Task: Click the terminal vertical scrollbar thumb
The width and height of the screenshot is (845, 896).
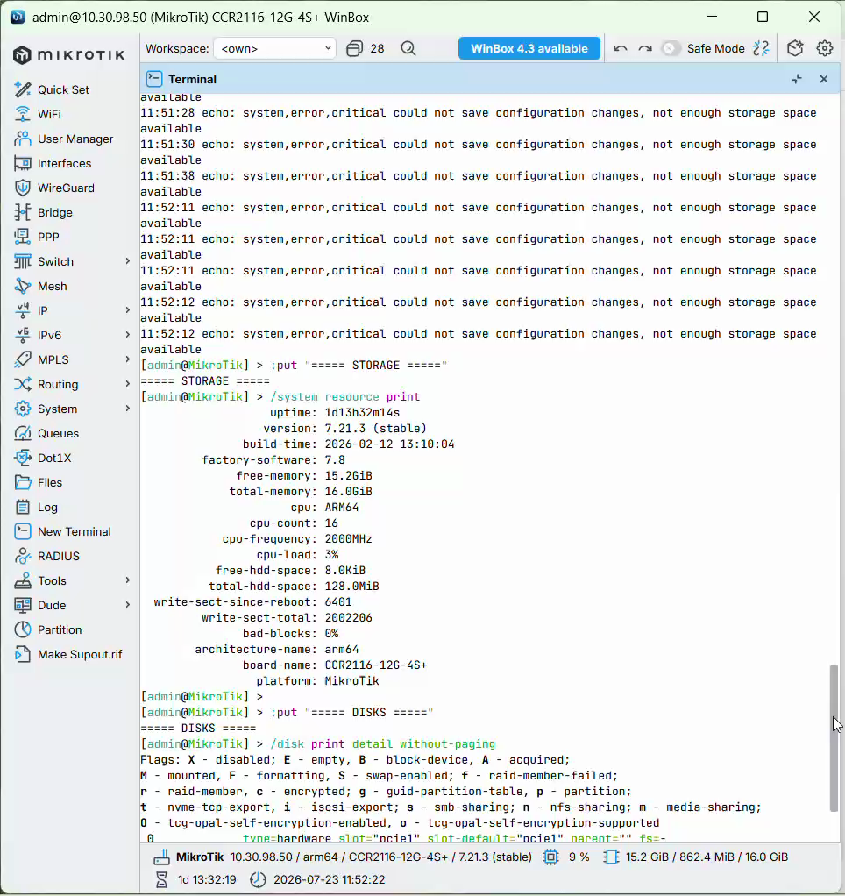Action: pyautogui.click(x=834, y=737)
